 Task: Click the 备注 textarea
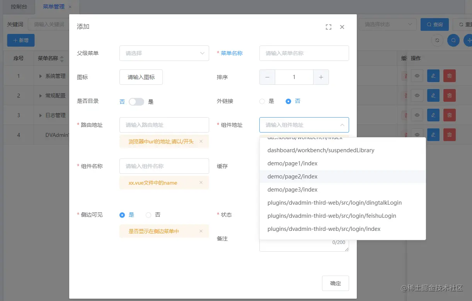click(x=304, y=245)
